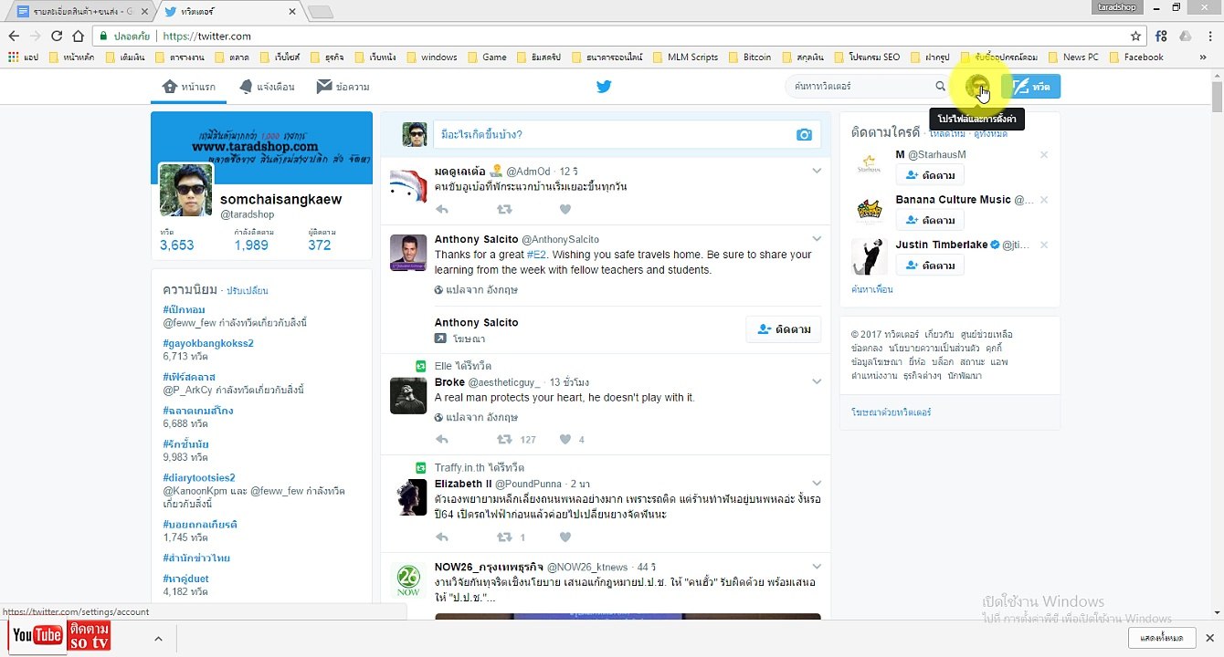The height and width of the screenshot is (657, 1224).
Task: Retweet the AdmOd tweet
Action: point(503,210)
